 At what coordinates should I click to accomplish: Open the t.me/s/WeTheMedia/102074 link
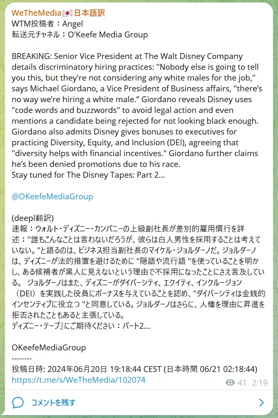(79, 380)
